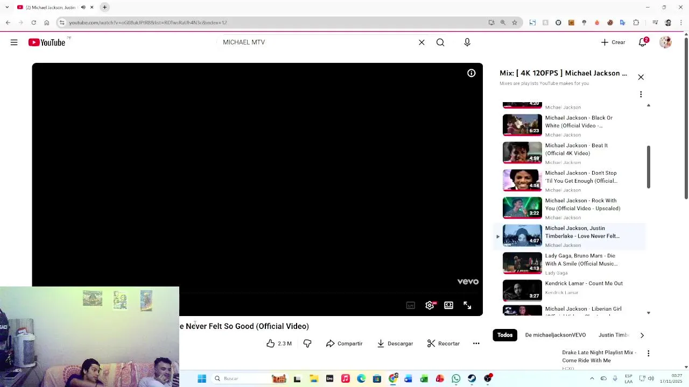Show more filter chips with arrow
689x387 pixels.
point(642,335)
